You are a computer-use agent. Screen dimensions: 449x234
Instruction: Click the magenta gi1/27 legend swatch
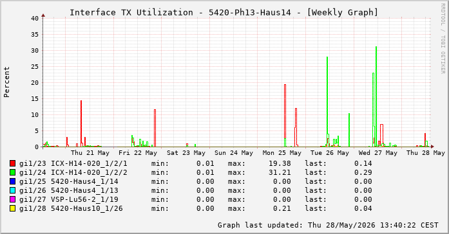(12, 199)
